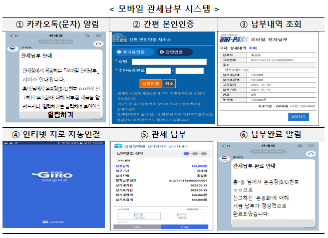Click globe-lock icon of 간편 본인인증 서비스
The image size is (328, 238).
coord(119,38)
